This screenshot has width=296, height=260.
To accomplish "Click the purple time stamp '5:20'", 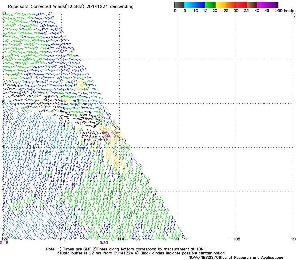I will (x=104, y=243).
